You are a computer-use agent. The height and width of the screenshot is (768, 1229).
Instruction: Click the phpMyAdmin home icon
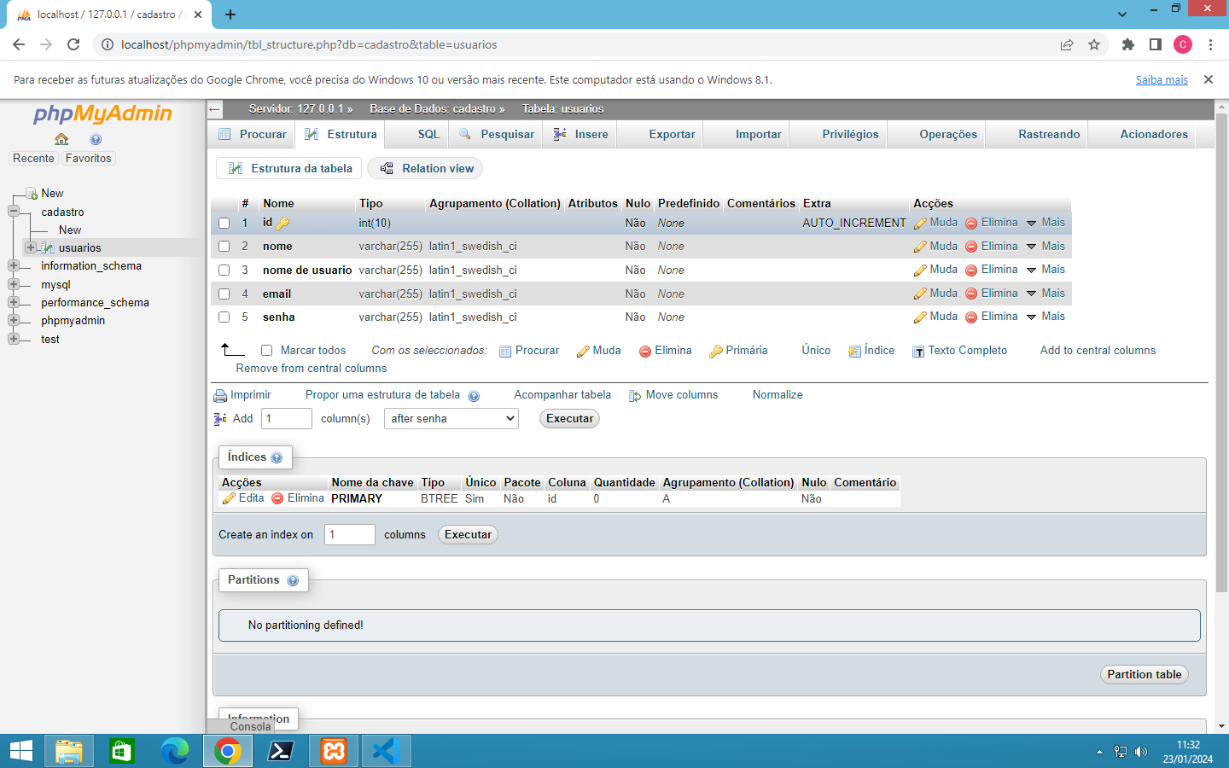[x=61, y=139]
